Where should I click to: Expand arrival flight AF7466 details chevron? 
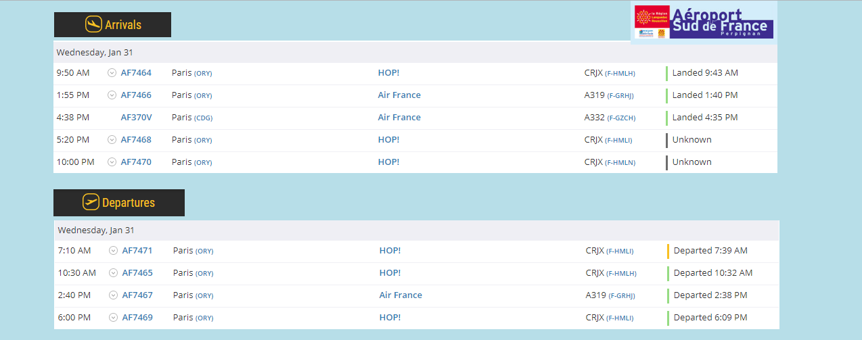112,95
